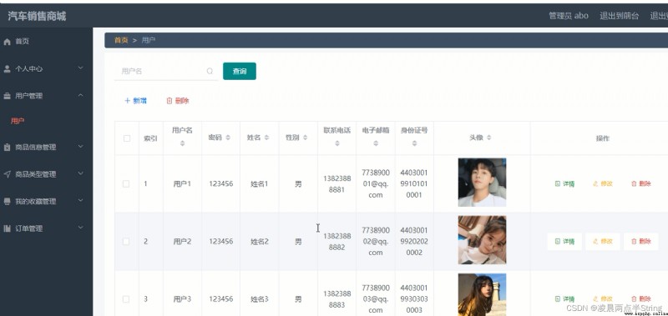Sort by 用户名 column arrows
The image size is (668, 316).
[182, 143]
